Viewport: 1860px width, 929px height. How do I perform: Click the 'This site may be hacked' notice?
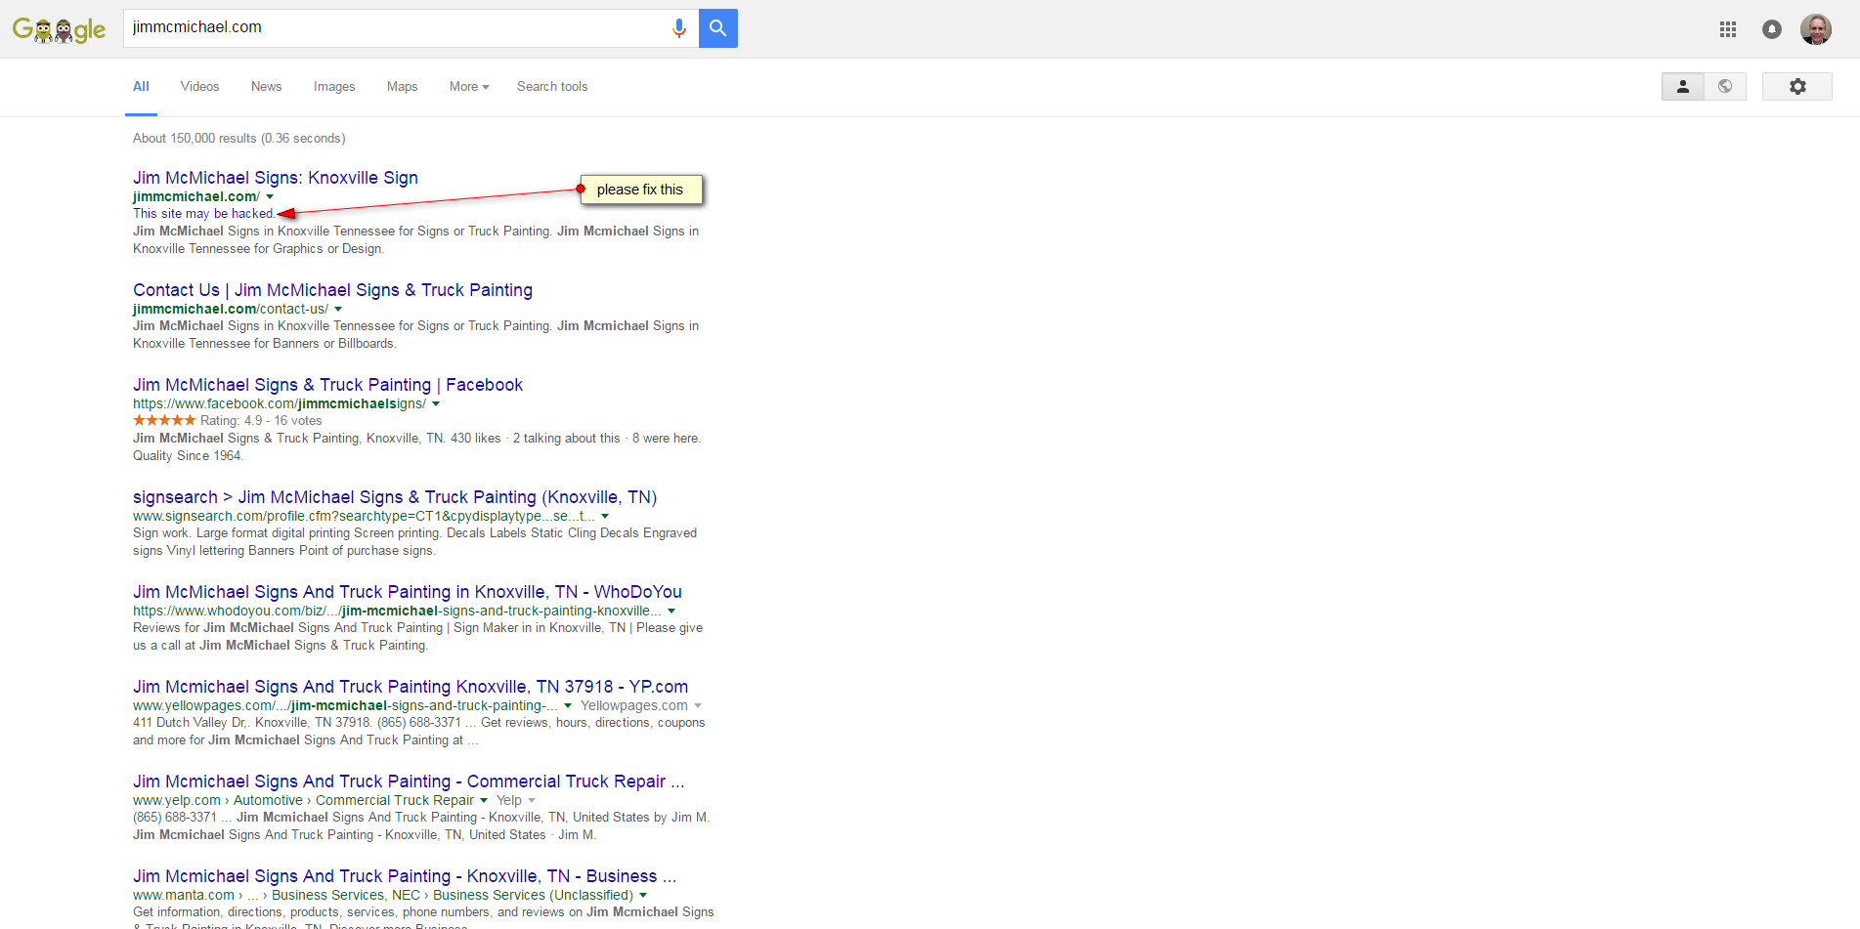[x=203, y=214]
